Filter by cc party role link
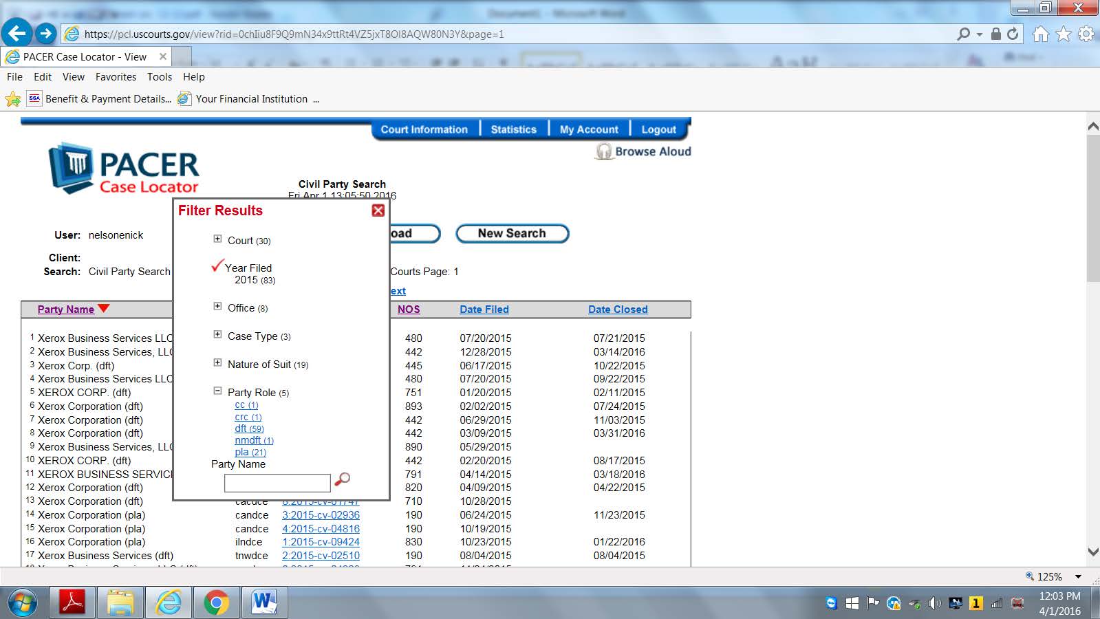Image resolution: width=1100 pixels, height=619 pixels. click(246, 405)
